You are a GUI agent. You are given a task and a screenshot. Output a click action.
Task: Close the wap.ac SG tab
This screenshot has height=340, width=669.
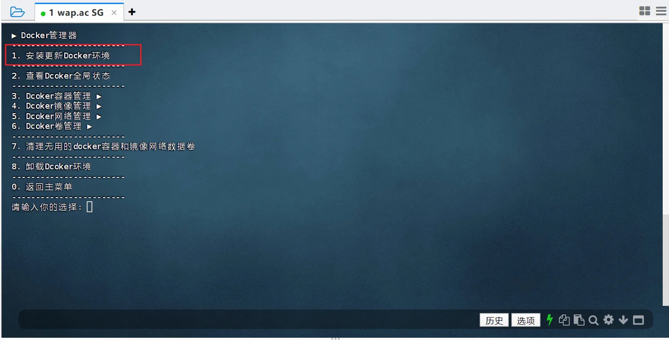tap(114, 13)
